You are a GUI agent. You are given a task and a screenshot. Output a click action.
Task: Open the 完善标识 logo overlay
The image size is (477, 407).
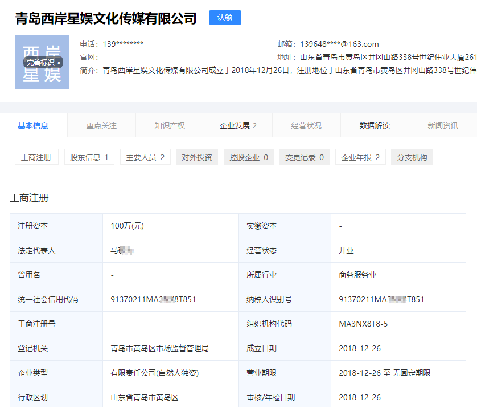tap(43, 63)
